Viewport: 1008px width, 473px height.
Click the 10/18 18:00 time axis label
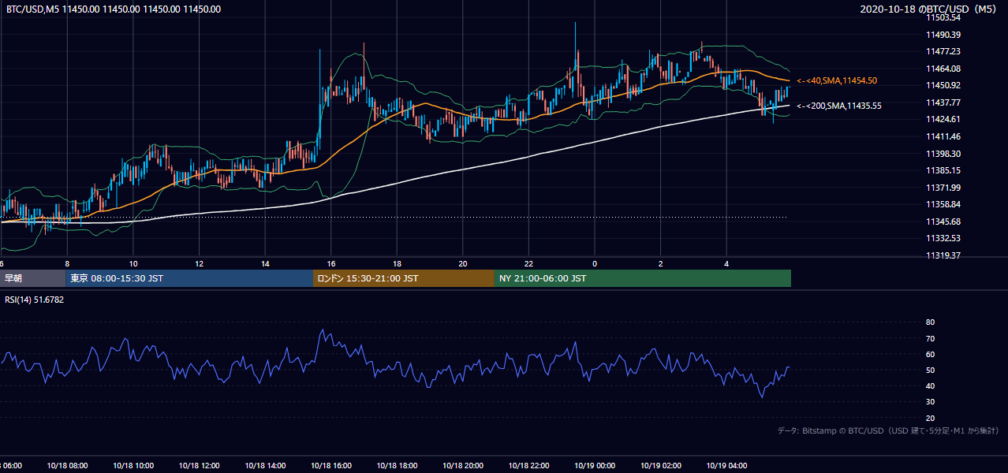point(397,466)
